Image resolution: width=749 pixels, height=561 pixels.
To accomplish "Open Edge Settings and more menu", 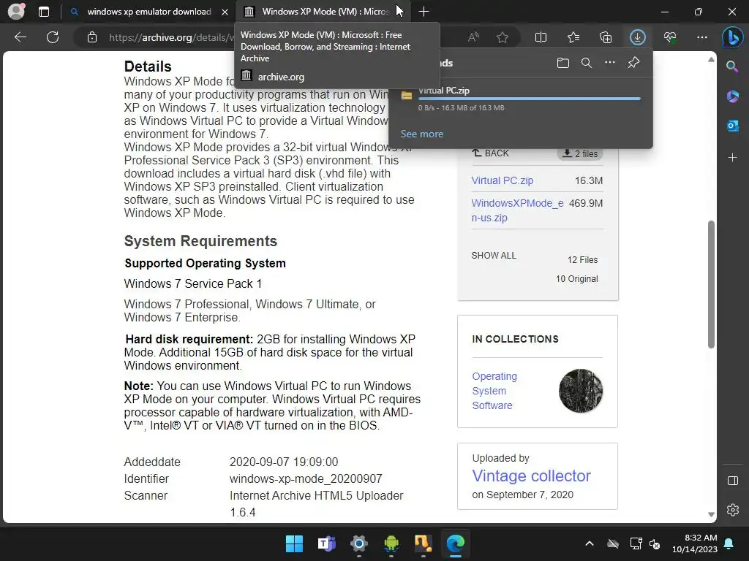I will [x=701, y=37].
